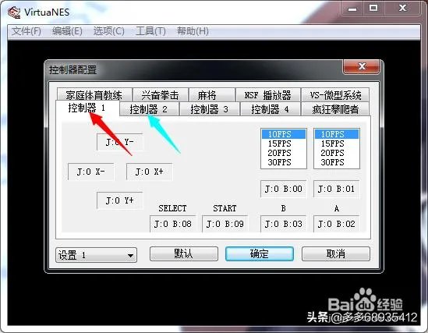Select the START key field J:0 B:09
Viewport: 428px width, 333px height.
click(x=225, y=224)
